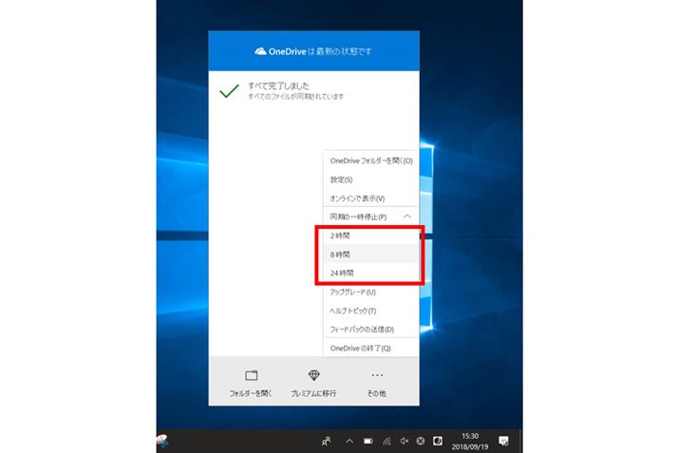Image resolution: width=679 pixels, height=453 pixels.
Task: Open ヘルプ トピック(T) help topics
Action: (371, 311)
